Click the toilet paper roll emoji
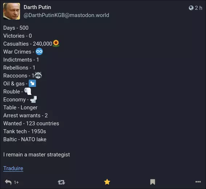This screenshot has height=189, width=206. 28,91
